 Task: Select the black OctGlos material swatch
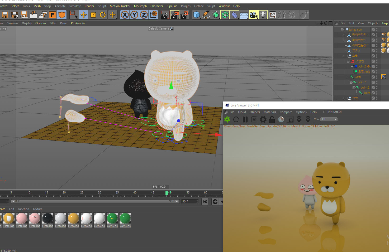[x=48, y=220]
